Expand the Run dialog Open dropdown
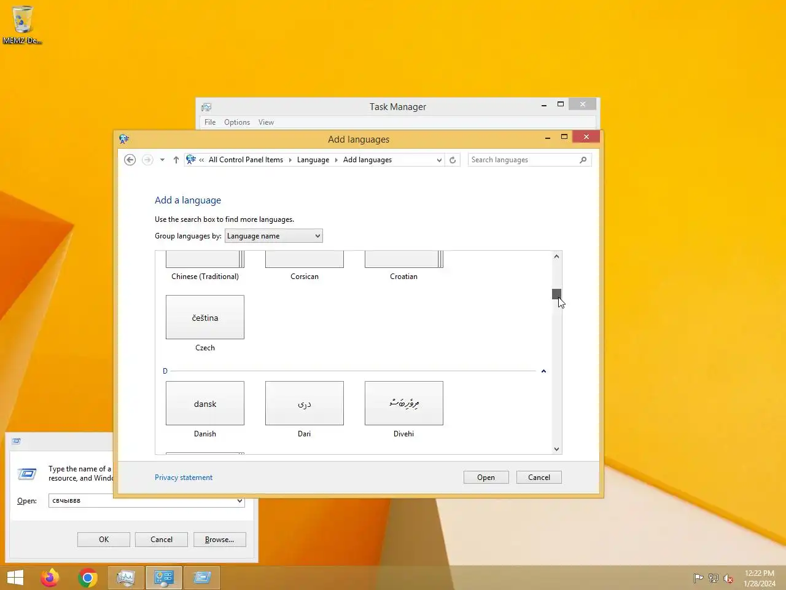 pos(239,501)
